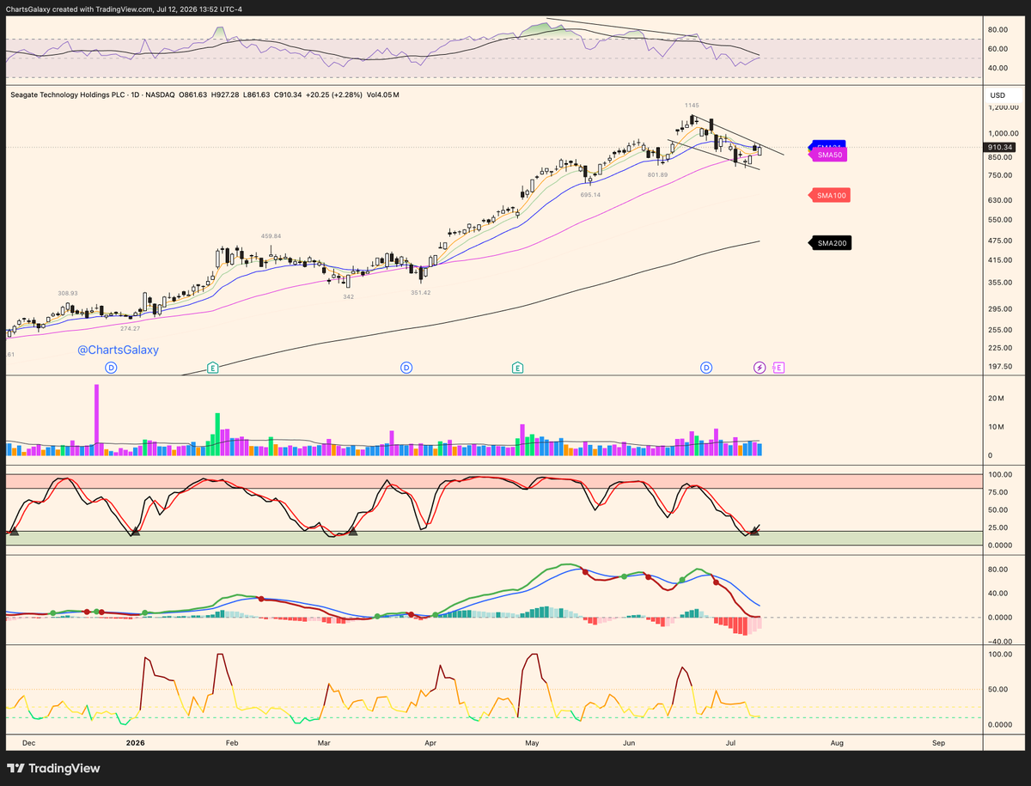Click the 355.00 price axis label
This screenshot has height=786, width=1031.
pyautogui.click(x=1002, y=283)
